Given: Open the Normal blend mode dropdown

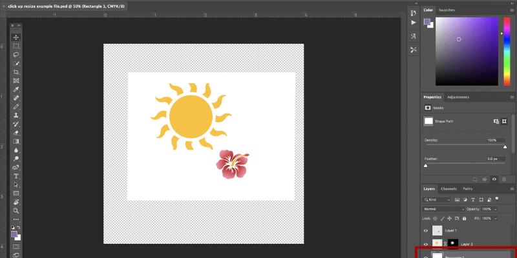Looking at the screenshot, I should click(443, 209).
